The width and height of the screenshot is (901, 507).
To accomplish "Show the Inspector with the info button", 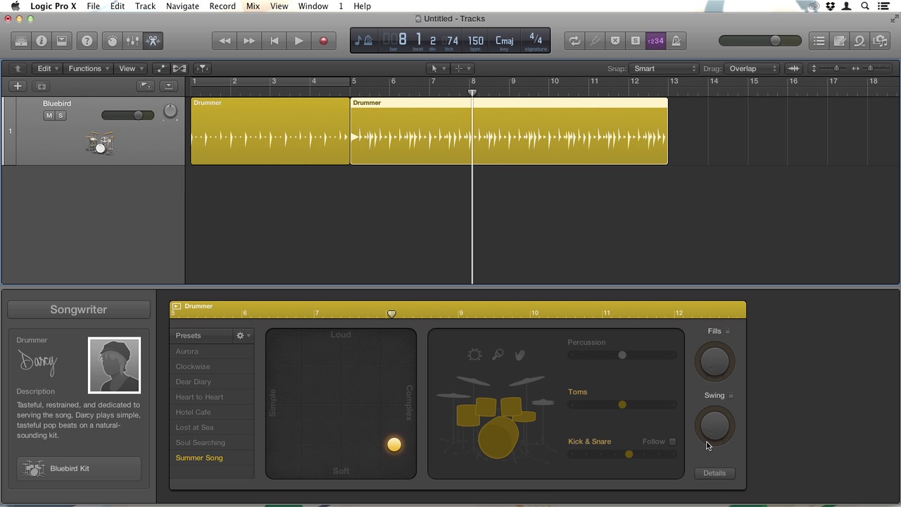I will 42,41.
